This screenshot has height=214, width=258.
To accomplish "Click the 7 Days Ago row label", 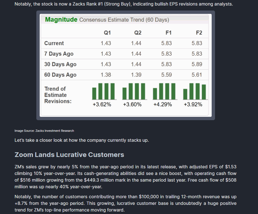I will tap(59, 54).
